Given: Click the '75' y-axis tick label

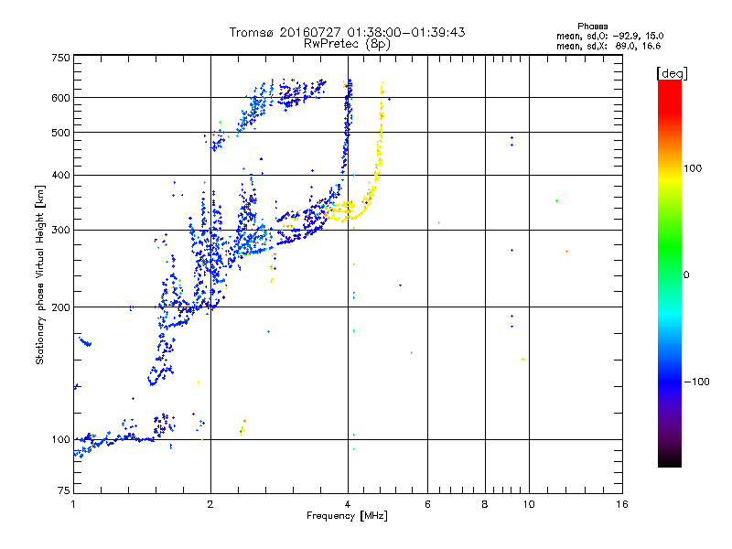Looking at the screenshot, I should 64,490.
